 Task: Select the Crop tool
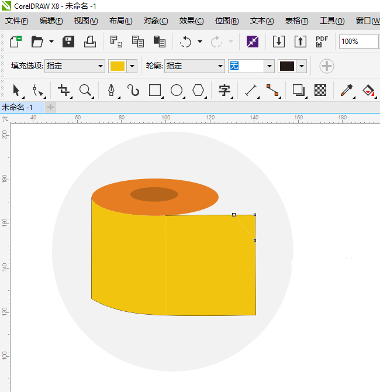coord(64,90)
